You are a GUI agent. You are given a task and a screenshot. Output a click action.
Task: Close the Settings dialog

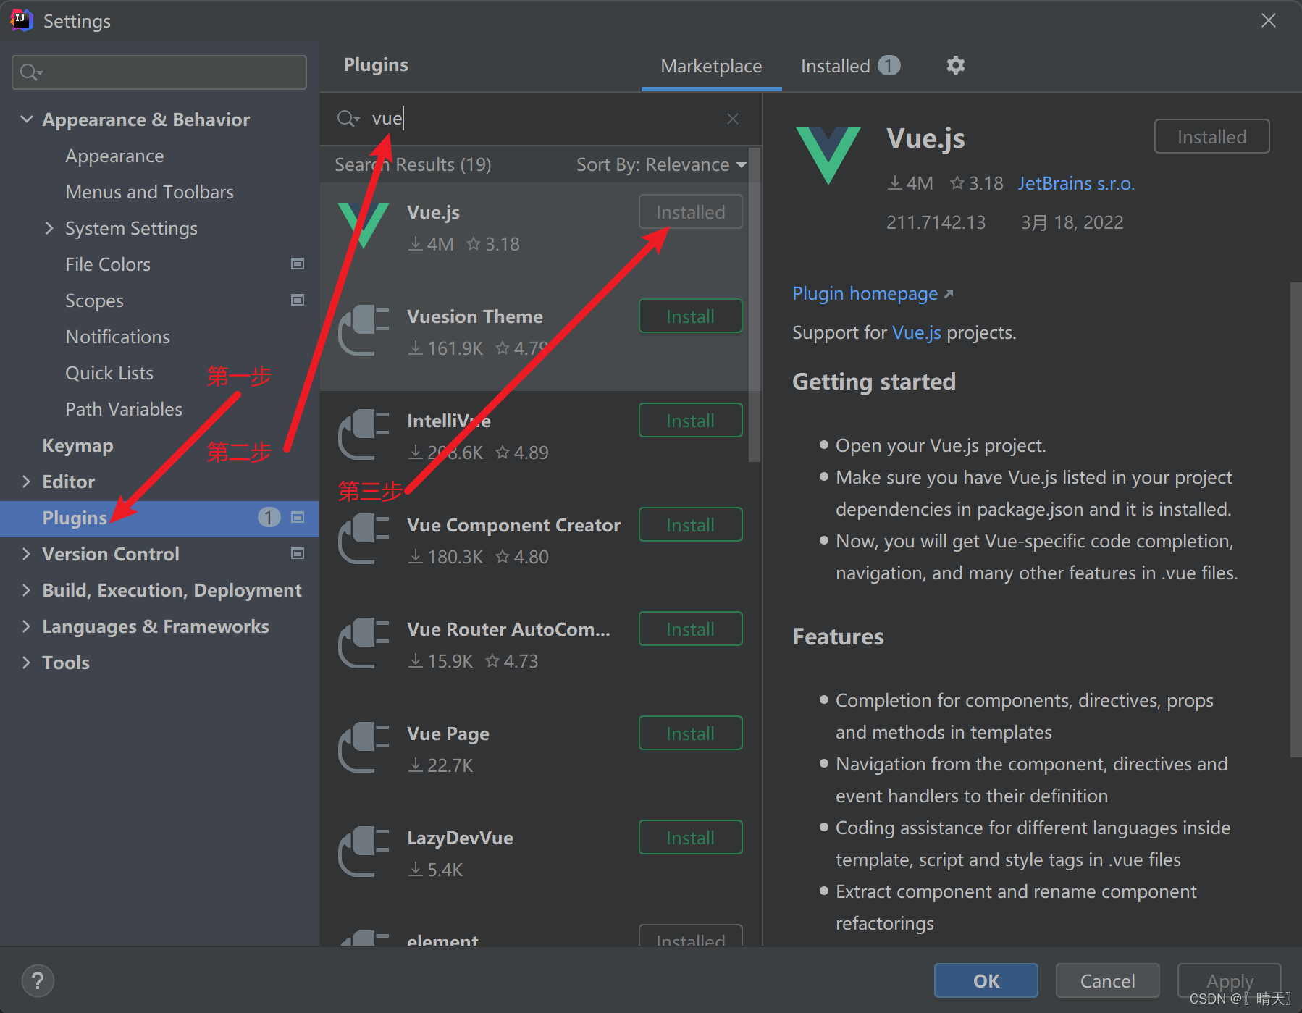click(1269, 20)
